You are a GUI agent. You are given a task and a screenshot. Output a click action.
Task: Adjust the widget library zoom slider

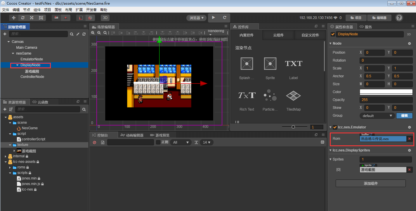coord(293,127)
